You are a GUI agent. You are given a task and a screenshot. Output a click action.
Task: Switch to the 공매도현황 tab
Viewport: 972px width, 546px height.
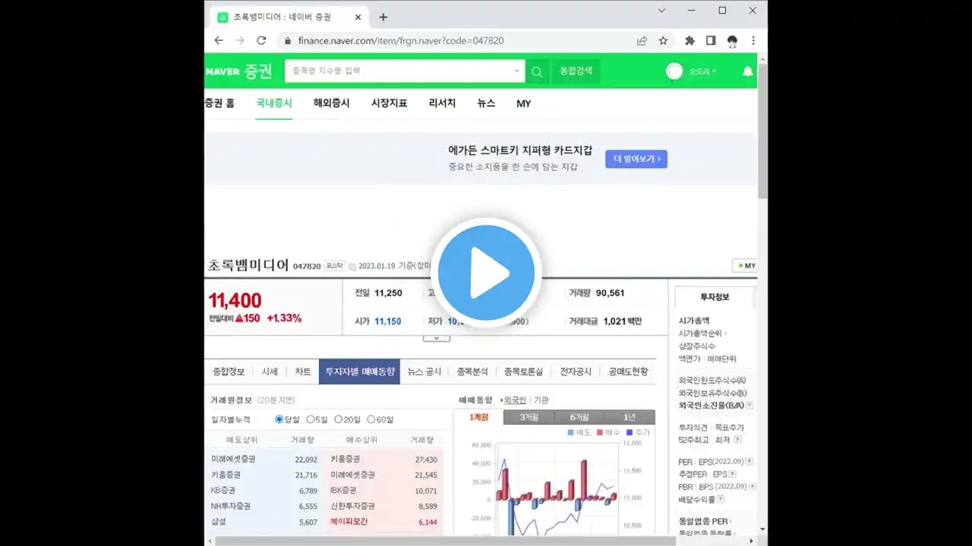pos(628,372)
